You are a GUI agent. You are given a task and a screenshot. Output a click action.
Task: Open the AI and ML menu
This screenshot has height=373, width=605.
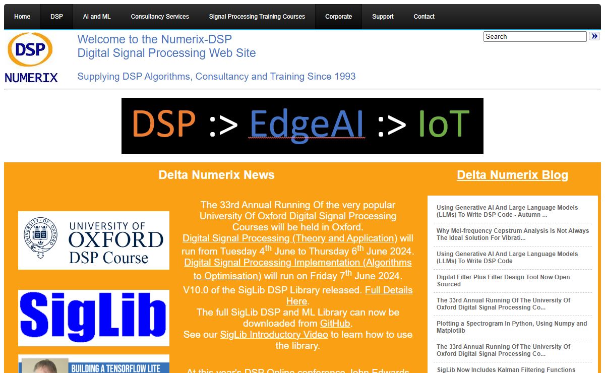[97, 17]
